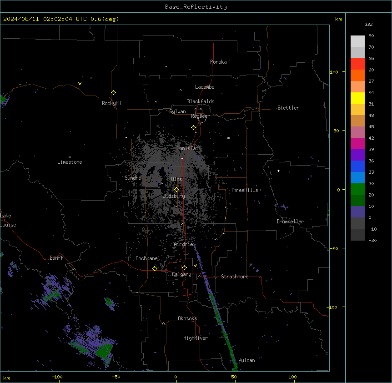The width and height of the screenshot is (392, 383).
Task: Select the Cochrane label
Action: coord(146,258)
